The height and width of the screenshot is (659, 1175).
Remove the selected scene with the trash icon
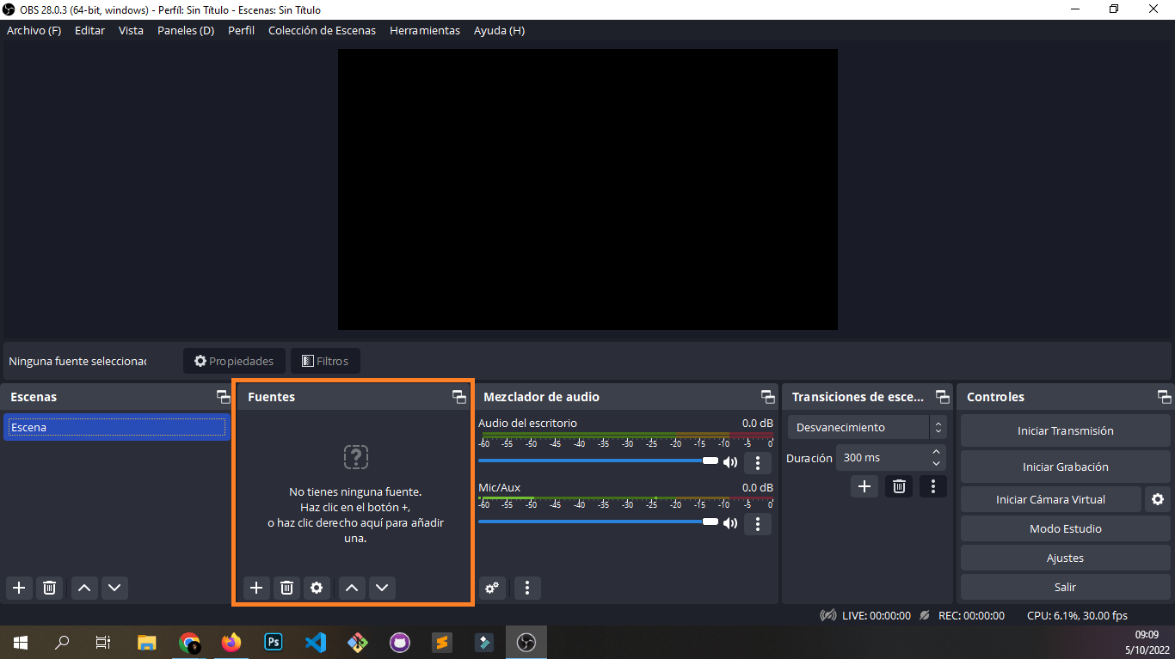point(50,588)
